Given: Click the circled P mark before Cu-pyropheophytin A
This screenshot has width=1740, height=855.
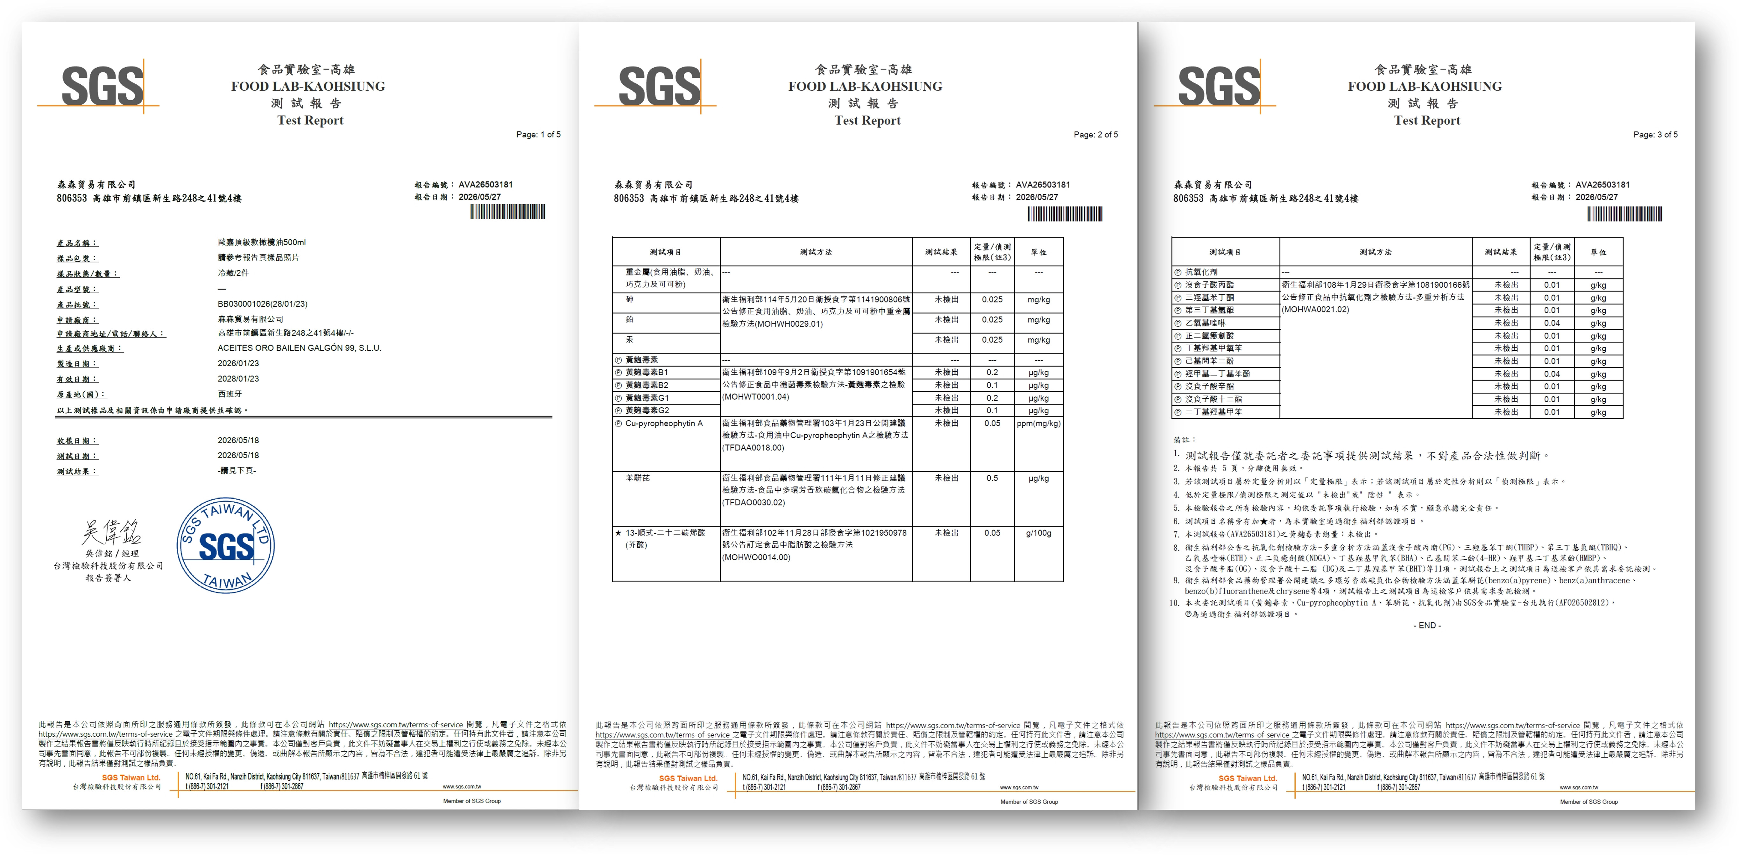Looking at the screenshot, I should pos(618,424).
